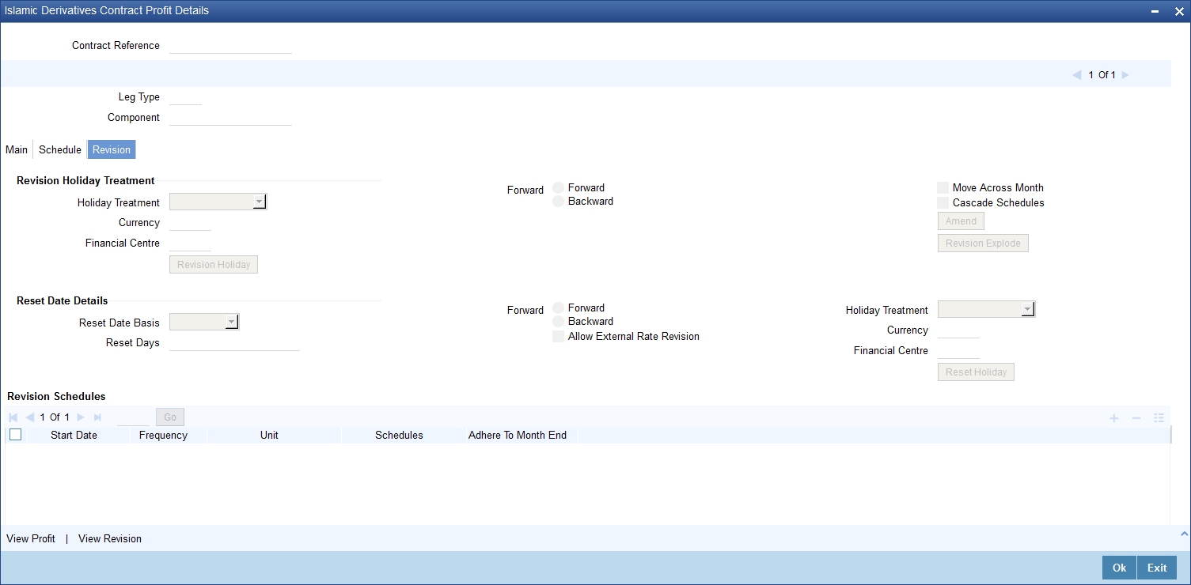Open the View Profit link
This screenshot has height=585, width=1191.
click(31, 538)
